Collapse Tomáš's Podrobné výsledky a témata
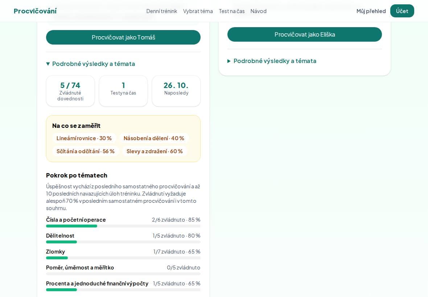The width and height of the screenshot is (428, 297). [91, 64]
